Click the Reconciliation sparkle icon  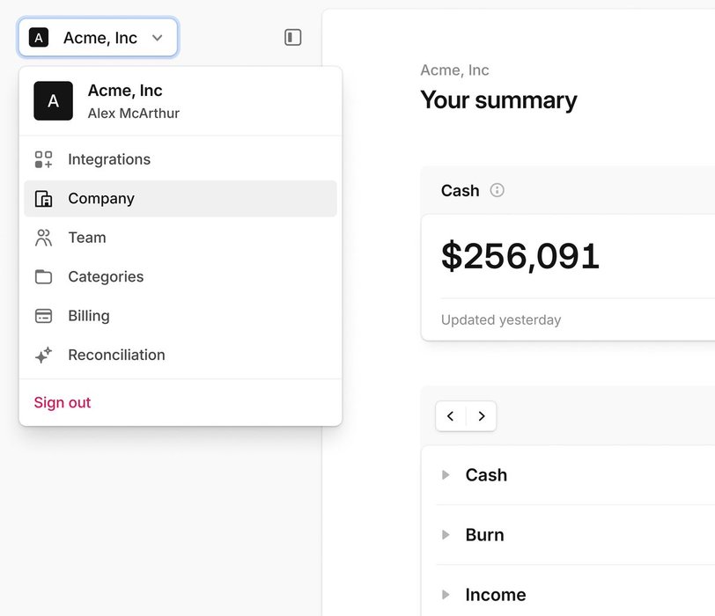coord(43,356)
